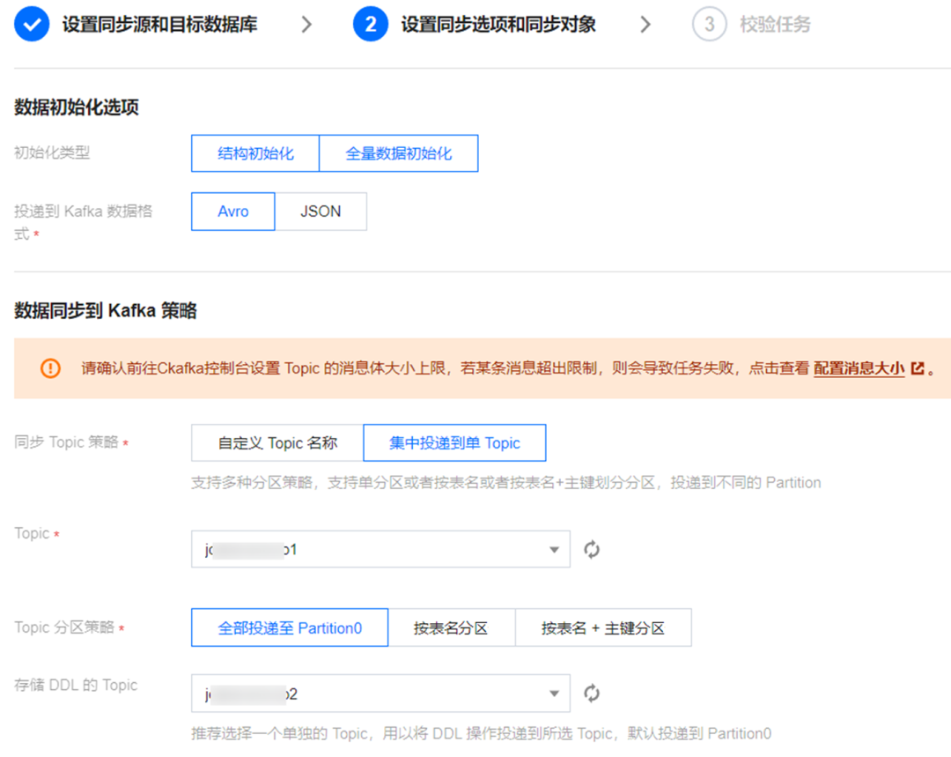Go to 设置同步选项和同步对象 step
The height and width of the screenshot is (757, 951).
point(498,25)
